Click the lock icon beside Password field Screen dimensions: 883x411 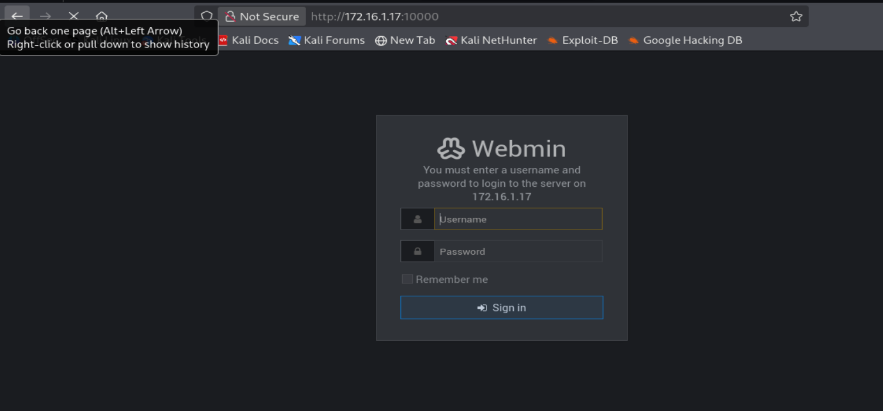[417, 251]
